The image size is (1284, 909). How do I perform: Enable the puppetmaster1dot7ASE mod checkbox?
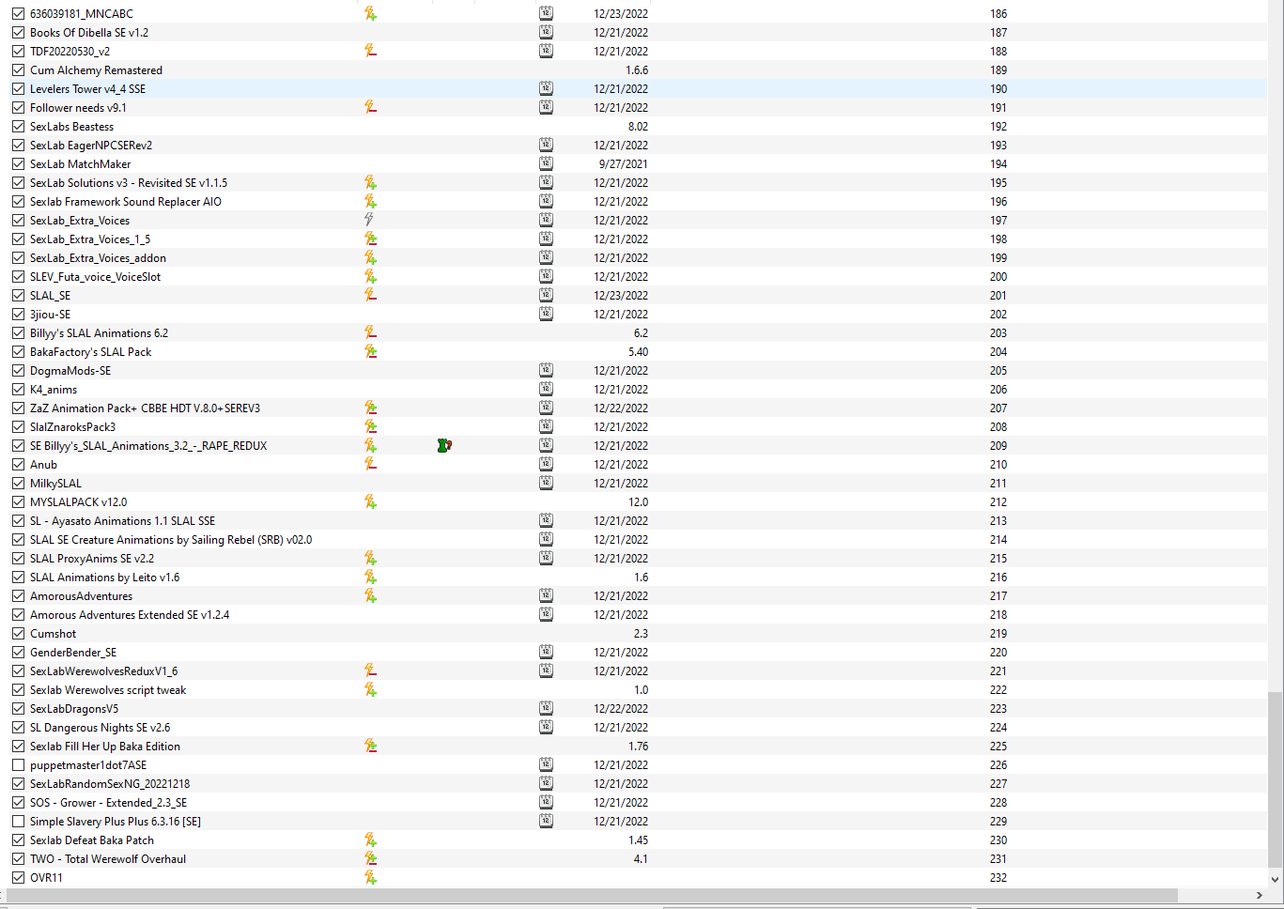[x=18, y=765]
